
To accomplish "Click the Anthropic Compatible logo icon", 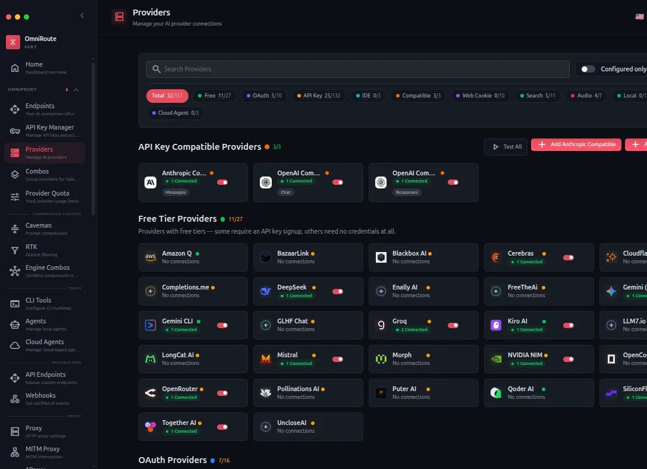I will click(150, 182).
